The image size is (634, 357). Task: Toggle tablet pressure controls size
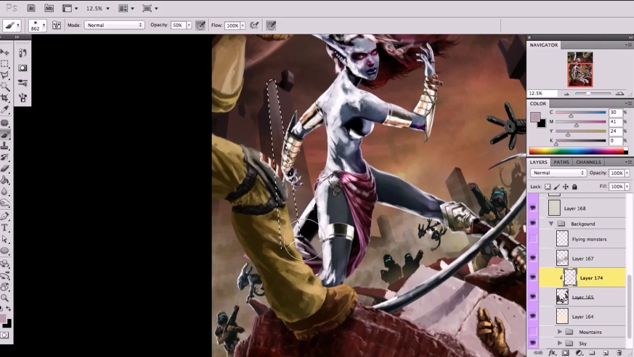tap(271, 26)
